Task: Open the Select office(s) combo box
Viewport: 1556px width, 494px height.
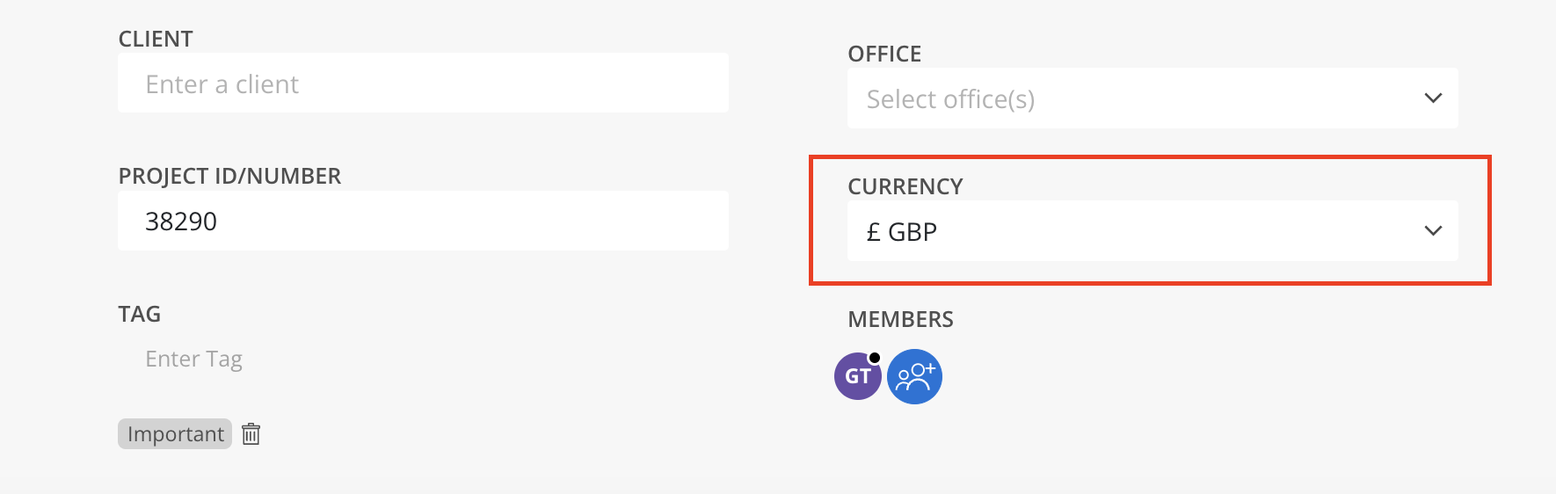Action: [1152, 98]
